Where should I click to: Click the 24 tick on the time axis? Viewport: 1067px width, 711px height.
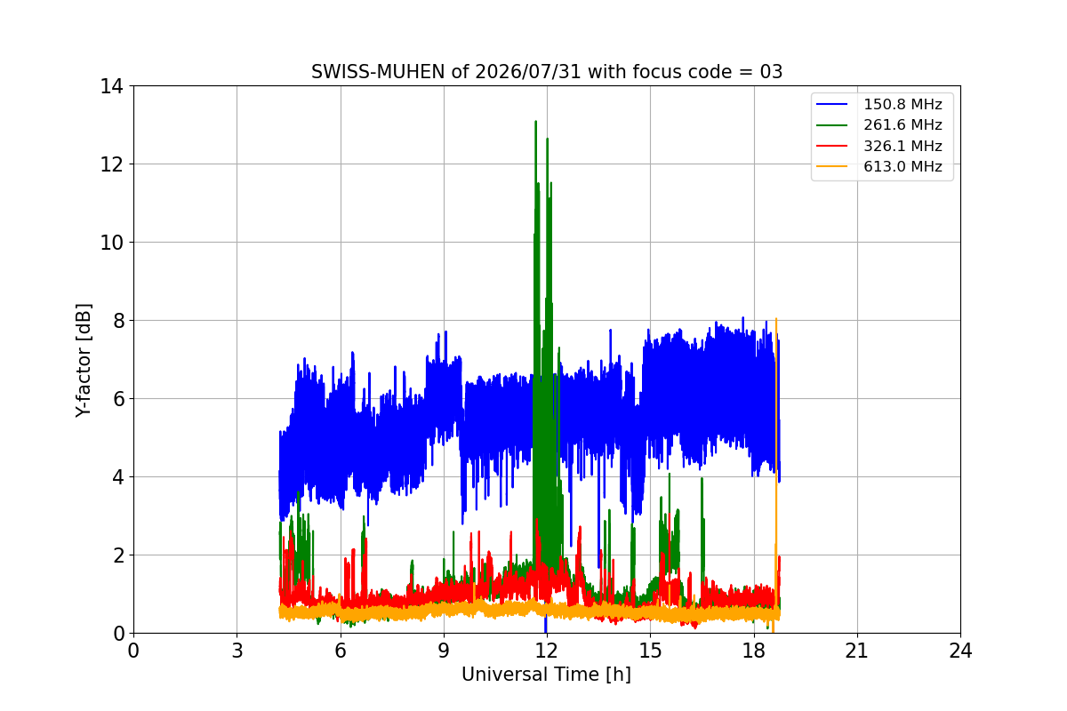click(x=960, y=651)
